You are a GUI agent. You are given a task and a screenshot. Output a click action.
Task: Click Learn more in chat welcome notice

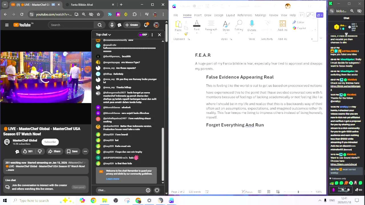coord(113,179)
